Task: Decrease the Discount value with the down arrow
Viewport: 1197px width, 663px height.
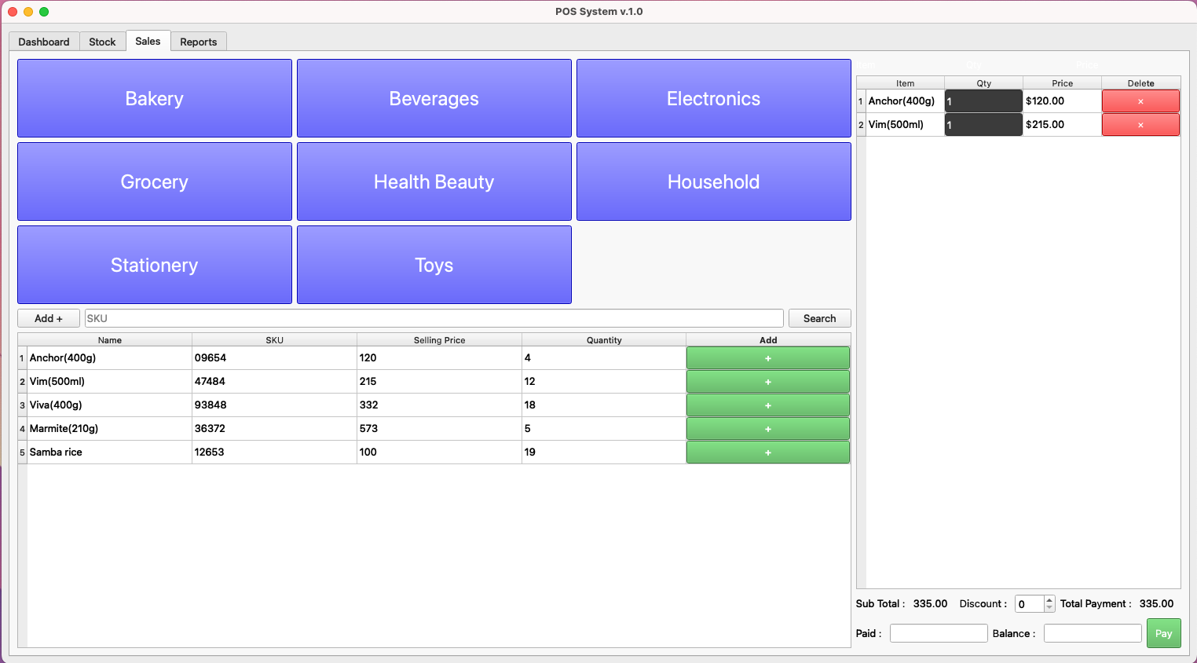Action: coord(1049,608)
